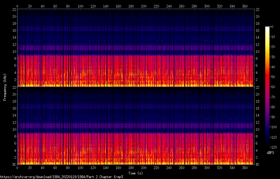
Task: Click the "Frequency (kHz)" axis label
Action: tap(5, 87)
